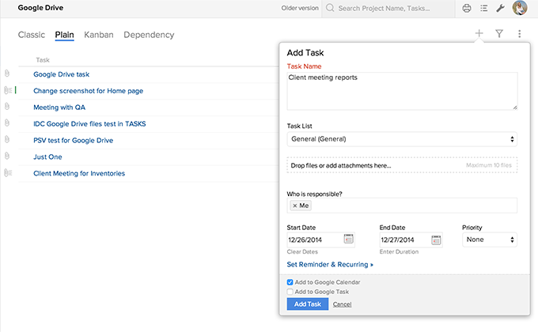The height and width of the screenshot is (332, 538).
Task: Click the Task column header
Action: click(43, 60)
